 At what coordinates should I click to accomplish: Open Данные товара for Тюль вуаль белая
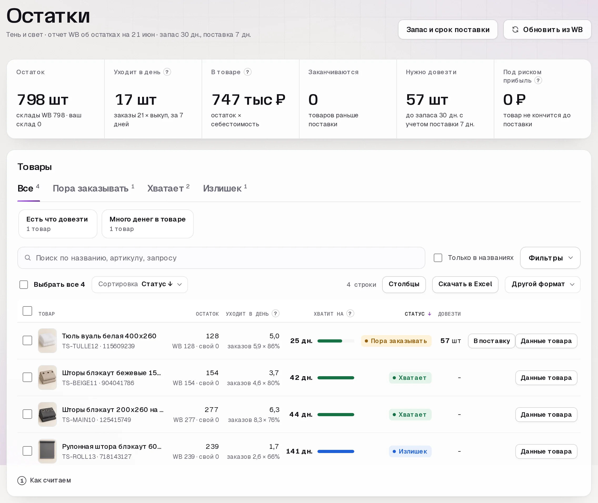[546, 341]
